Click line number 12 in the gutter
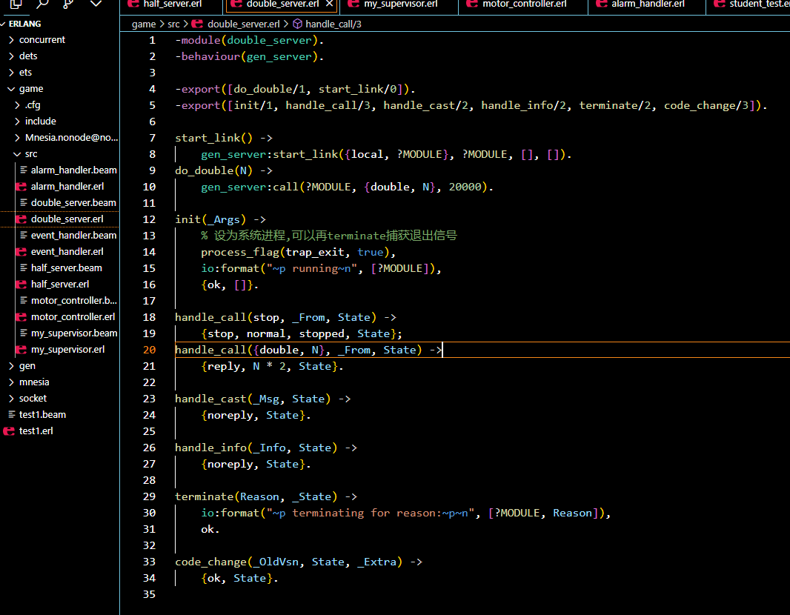The height and width of the screenshot is (615, 790). tap(149, 219)
